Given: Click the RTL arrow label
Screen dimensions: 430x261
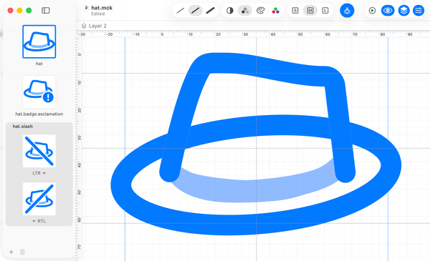Looking at the screenshot, I should [x=39, y=221].
